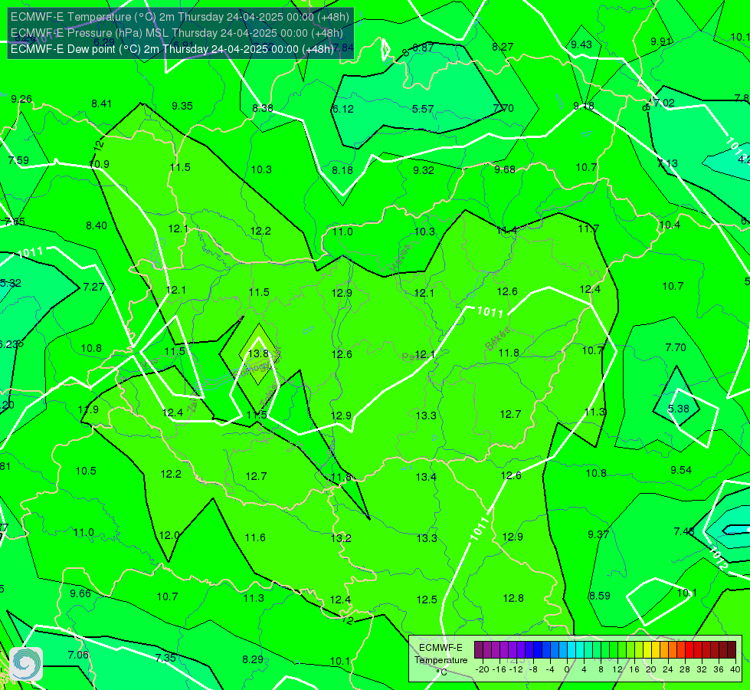Click the 9.18 temperature value
This screenshot has width=750, height=690.
(x=584, y=106)
